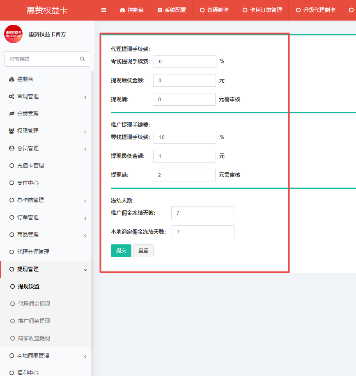
Task: Click the 推广提现手续费 section heading
Action: 130,125
